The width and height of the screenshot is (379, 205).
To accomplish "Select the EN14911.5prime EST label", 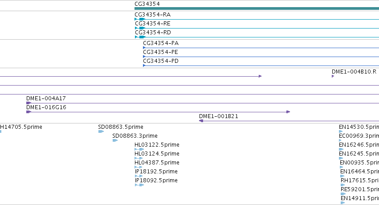I will (x=360, y=199).
